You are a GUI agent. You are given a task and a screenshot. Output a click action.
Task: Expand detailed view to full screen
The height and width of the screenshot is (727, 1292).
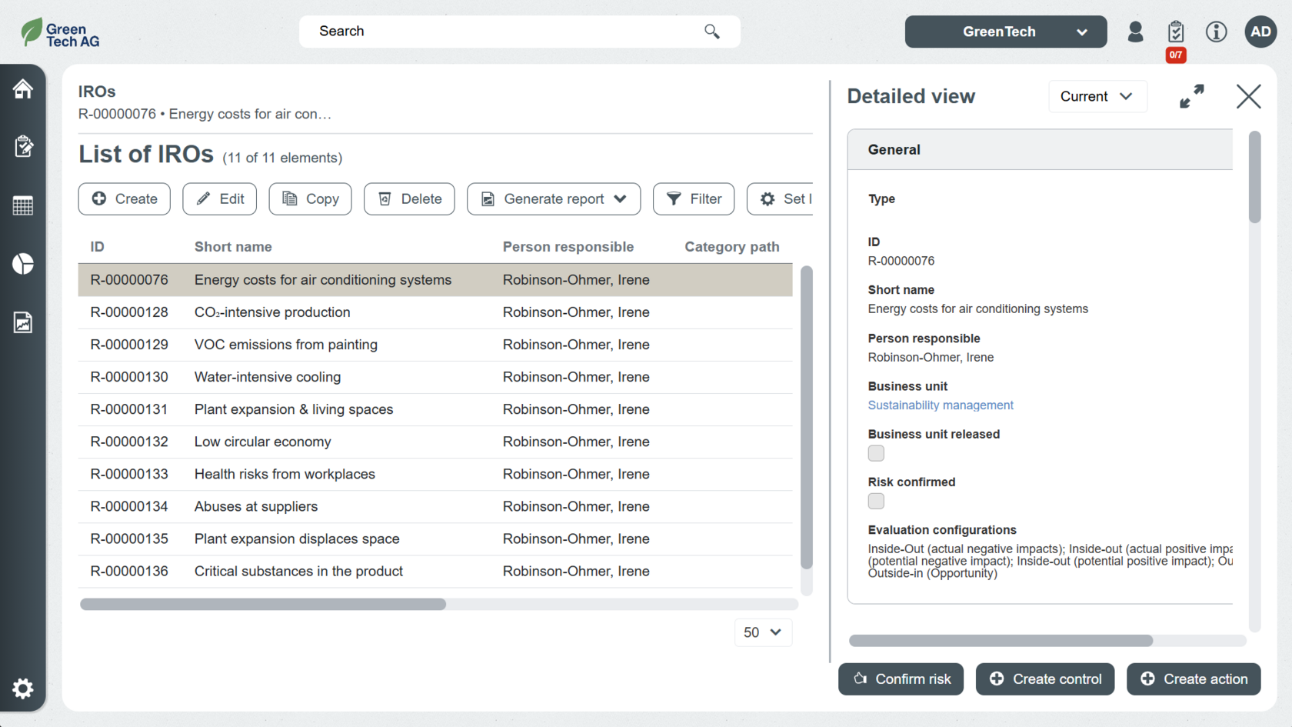pos(1191,96)
